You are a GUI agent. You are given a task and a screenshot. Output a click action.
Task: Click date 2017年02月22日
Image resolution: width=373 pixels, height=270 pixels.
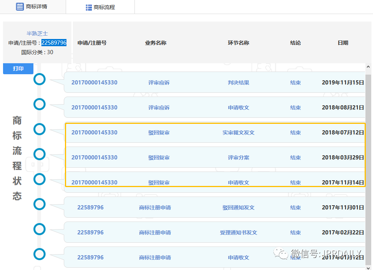(x=343, y=232)
